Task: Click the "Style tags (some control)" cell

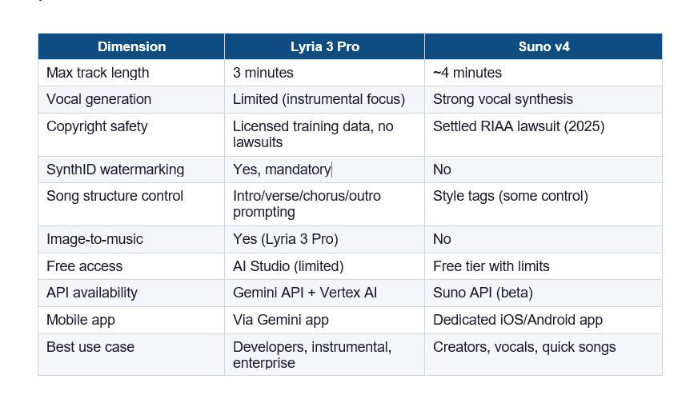Action: pos(510,196)
